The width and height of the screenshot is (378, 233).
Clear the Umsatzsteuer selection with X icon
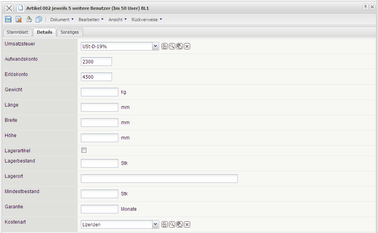[187, 47]
